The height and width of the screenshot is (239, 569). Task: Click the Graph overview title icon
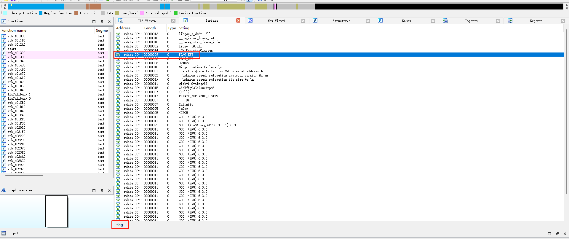[4, 190]
